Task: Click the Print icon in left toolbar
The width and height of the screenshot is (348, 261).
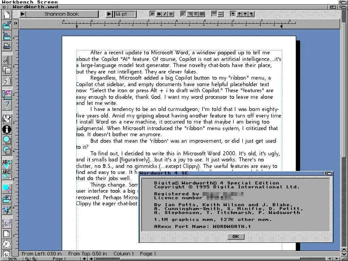Action: pos(6,46)
